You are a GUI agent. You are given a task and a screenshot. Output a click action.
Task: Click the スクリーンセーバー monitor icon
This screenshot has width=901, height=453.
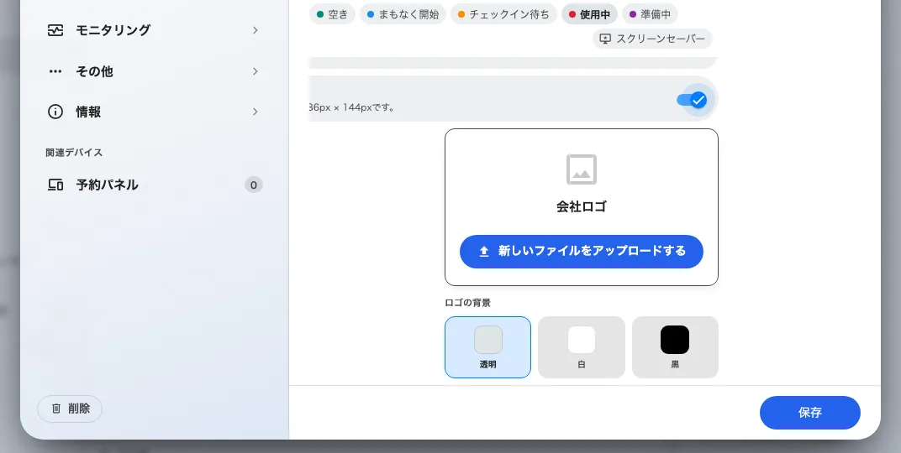(605, 39)
